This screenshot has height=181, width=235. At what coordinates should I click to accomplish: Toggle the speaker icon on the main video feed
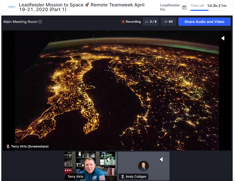click(x=223, y=38)
